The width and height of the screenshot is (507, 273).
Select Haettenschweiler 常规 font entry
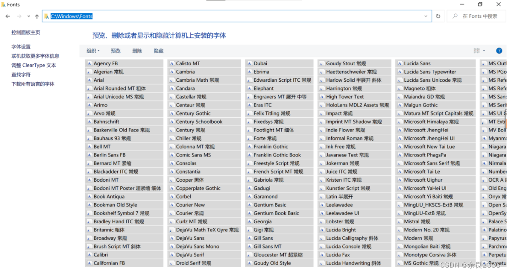click(354, 72)
